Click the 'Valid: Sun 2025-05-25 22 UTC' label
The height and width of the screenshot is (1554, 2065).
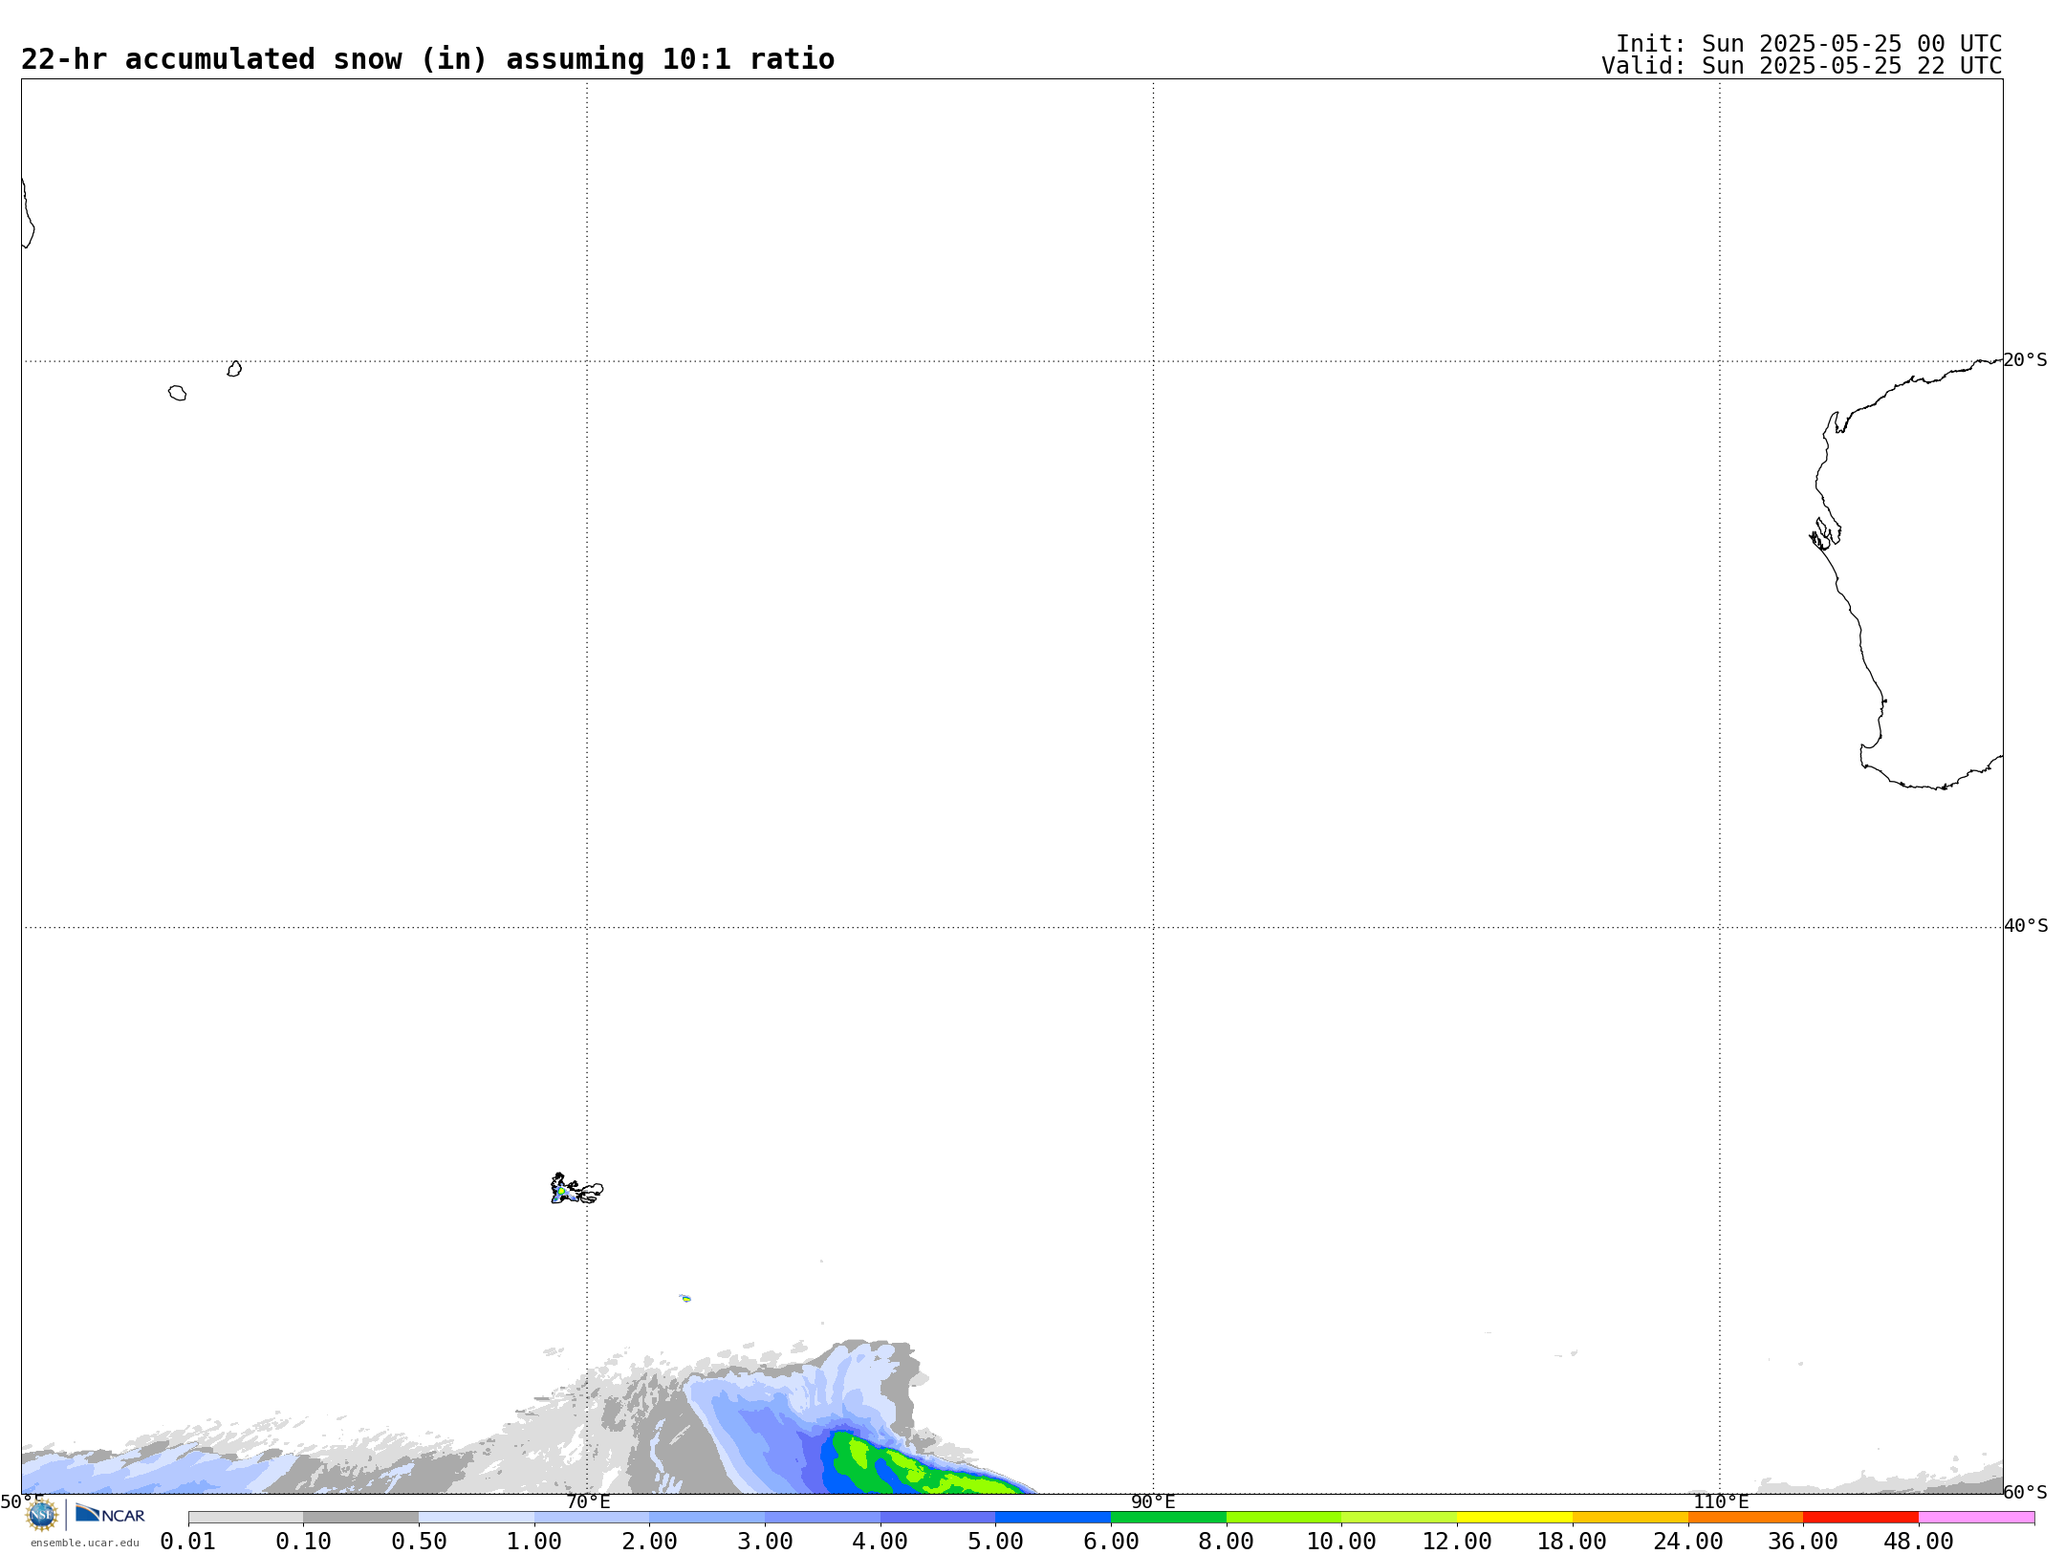1802,66
